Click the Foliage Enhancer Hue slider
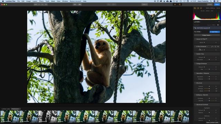Screen dimensions: 221x124 210,69
